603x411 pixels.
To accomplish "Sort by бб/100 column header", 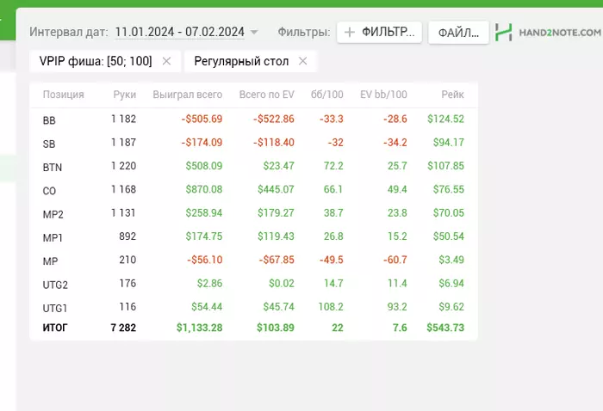I will pyautogui.click(x=326, y=95).
